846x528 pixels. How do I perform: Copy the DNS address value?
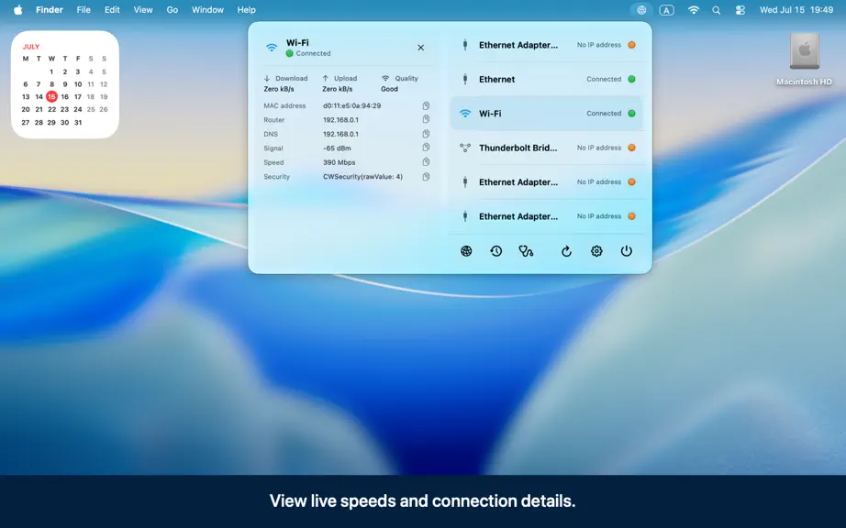426,134
